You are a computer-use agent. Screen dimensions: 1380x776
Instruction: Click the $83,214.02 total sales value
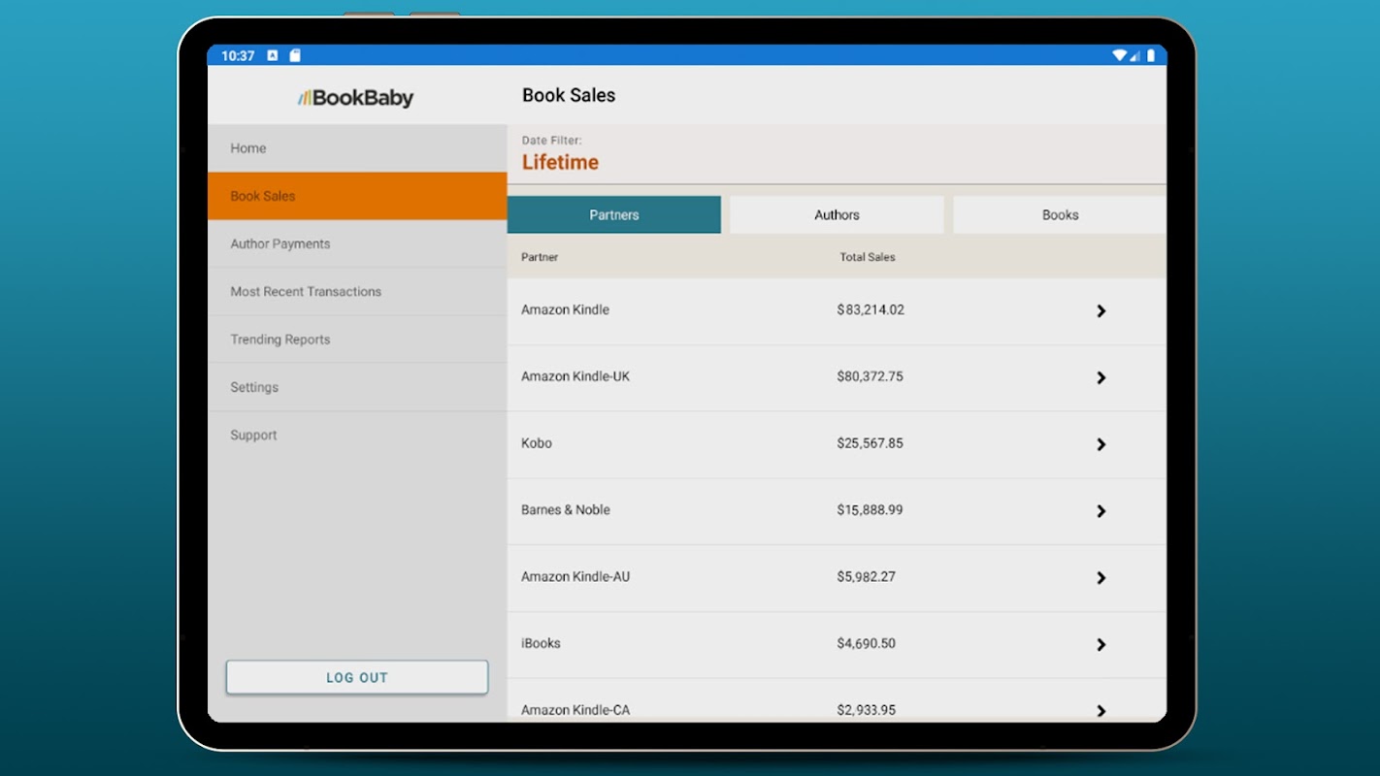[x=871, y=309]
